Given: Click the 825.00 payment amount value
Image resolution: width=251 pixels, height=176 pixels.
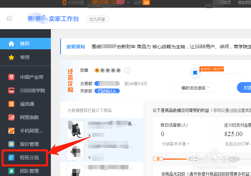Looking at the screenshot, I should click(x=233, y=134).
